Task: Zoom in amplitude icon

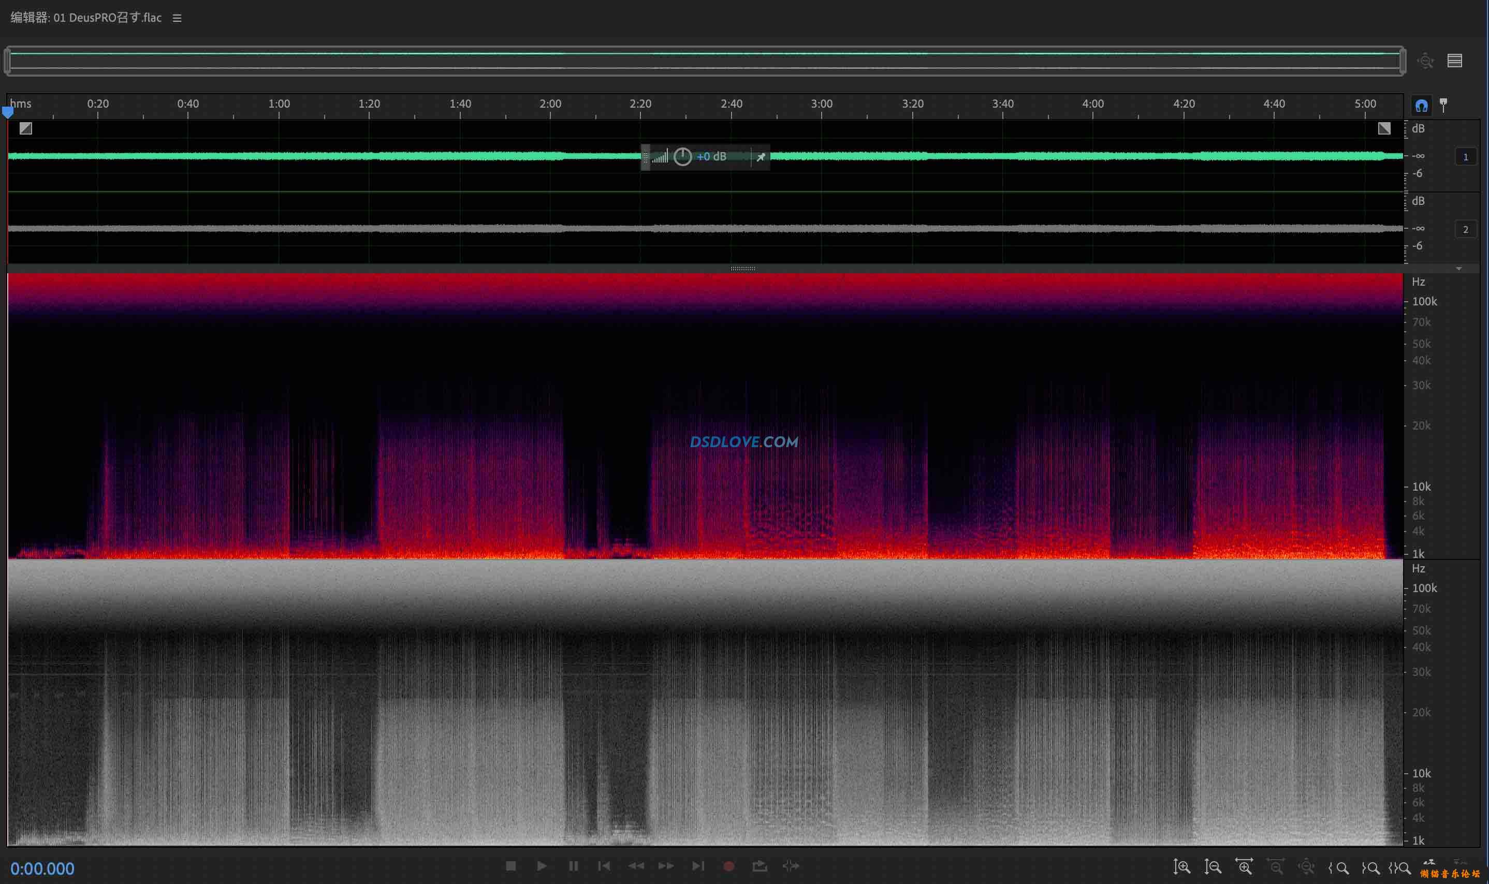Action: point(1181,867)
